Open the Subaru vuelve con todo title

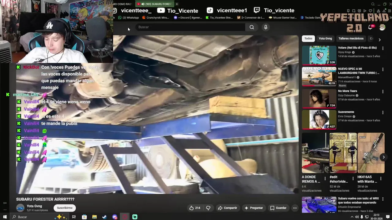358,200
